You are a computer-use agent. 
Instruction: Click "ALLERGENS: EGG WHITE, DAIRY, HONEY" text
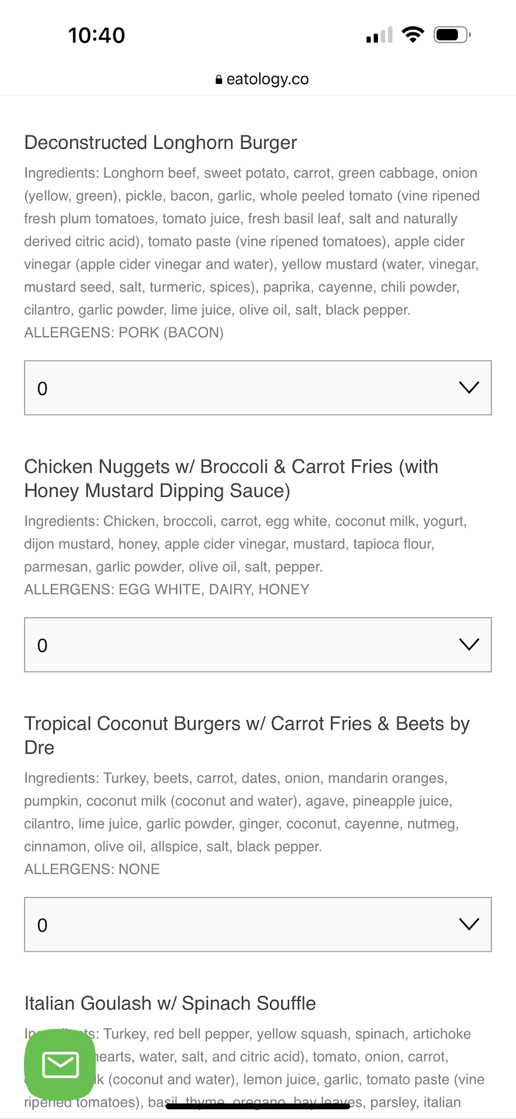167,590
